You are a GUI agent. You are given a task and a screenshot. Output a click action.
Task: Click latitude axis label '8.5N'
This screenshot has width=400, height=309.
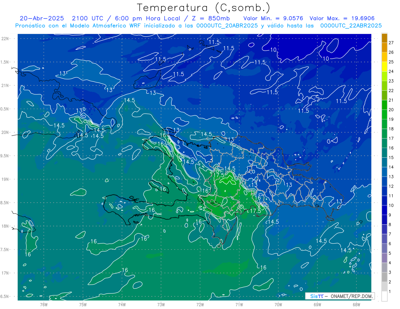pos(5,203)
